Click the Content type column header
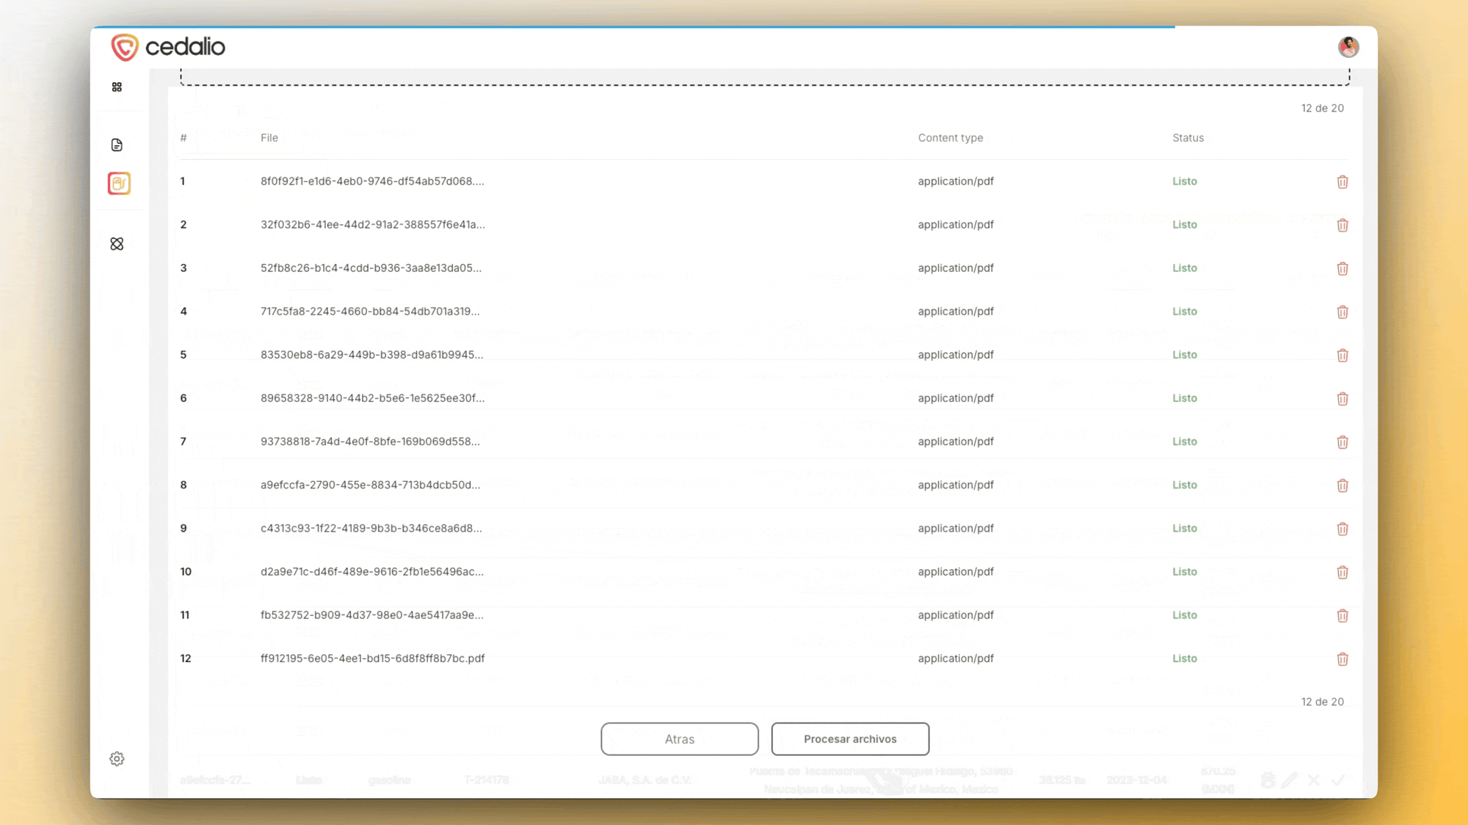Screen dimensions: 1468x825 coord(950,138)
